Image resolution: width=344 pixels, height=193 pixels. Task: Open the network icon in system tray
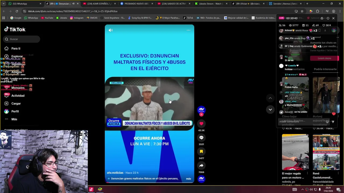pos(316,190)
